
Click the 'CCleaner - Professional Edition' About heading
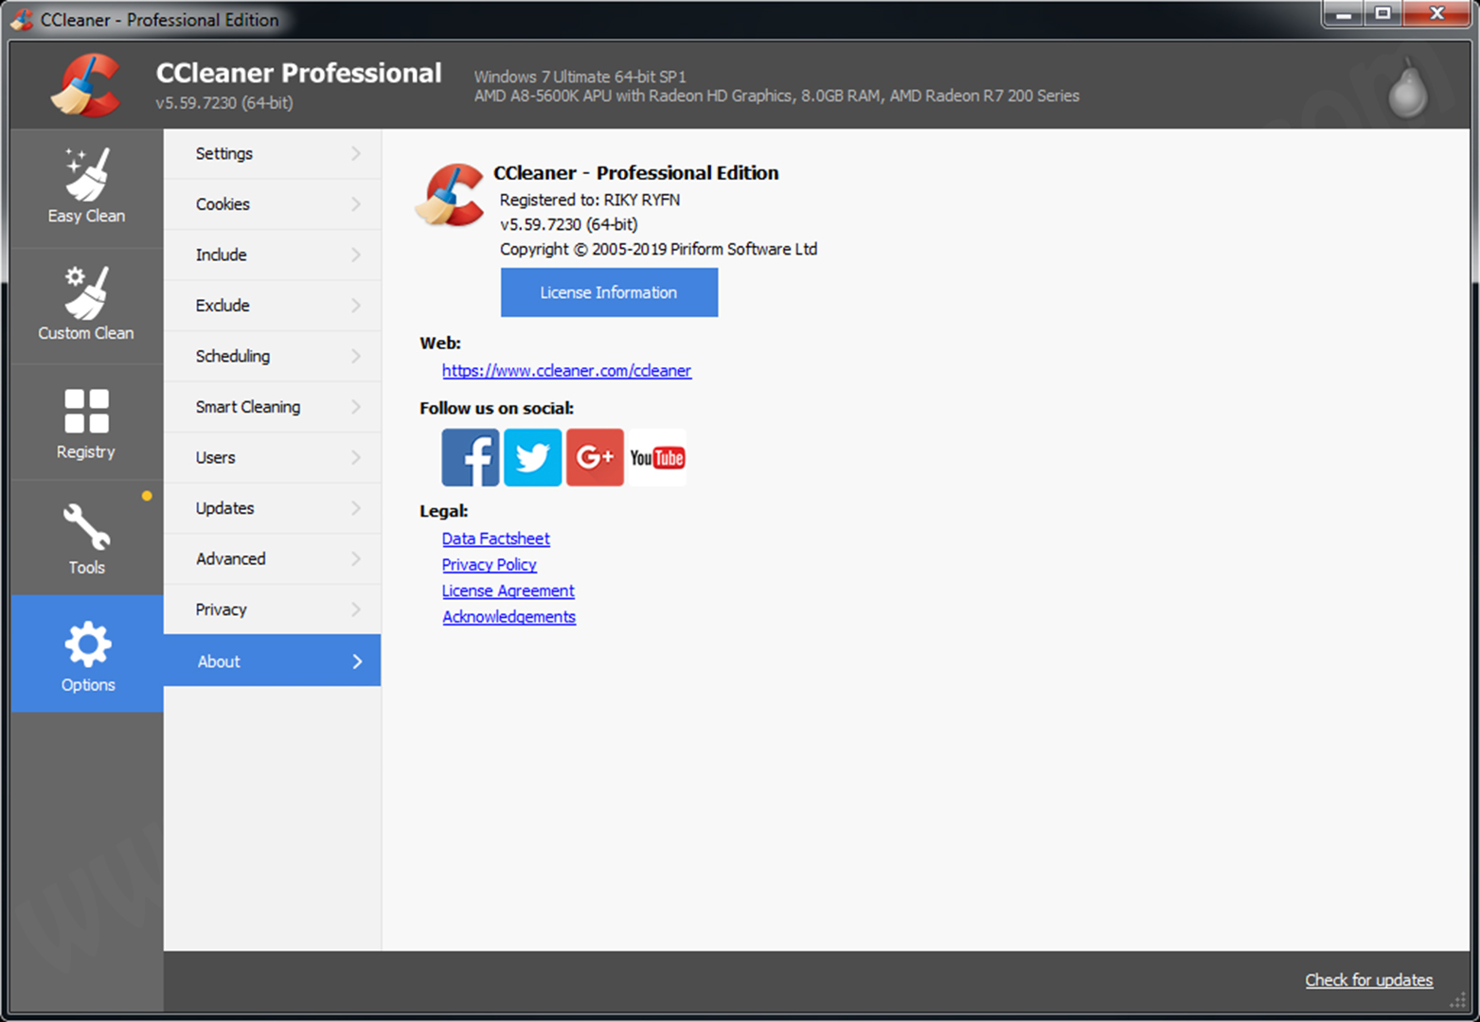pos(635,173)
